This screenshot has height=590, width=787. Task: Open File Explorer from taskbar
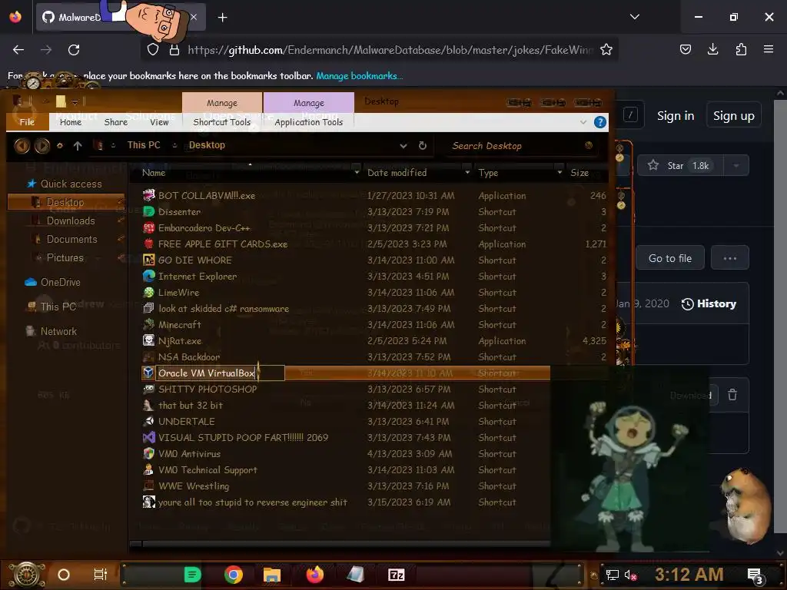pyautogui.click(x=271, y=575)
